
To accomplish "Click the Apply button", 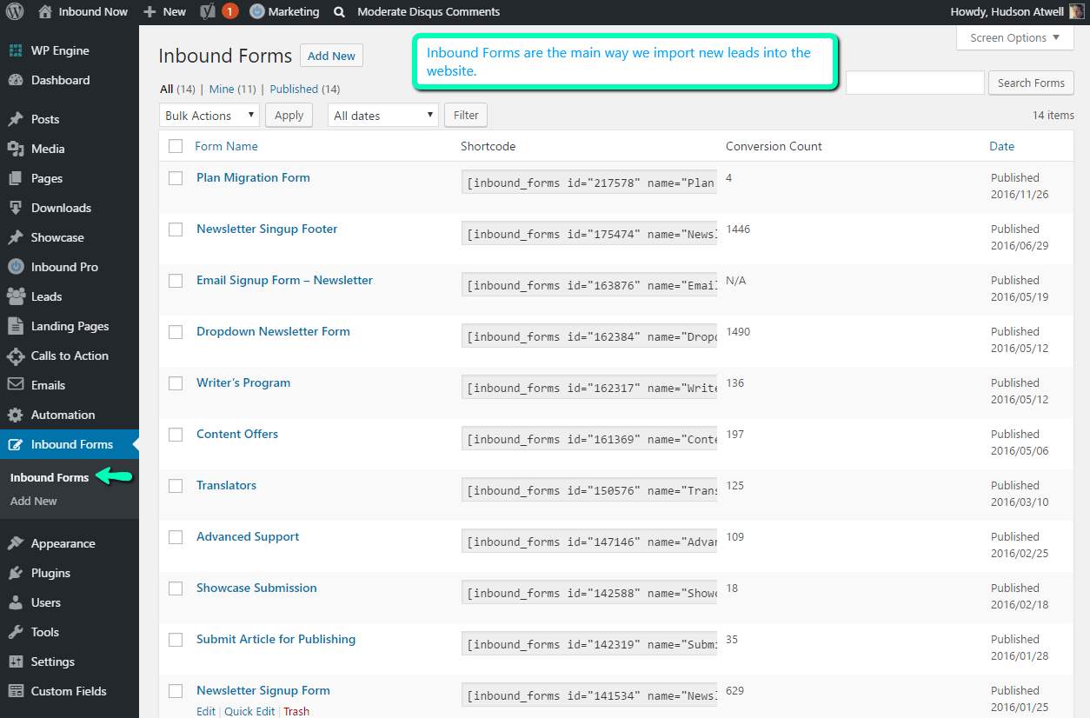I will click(x=289, y=115).
